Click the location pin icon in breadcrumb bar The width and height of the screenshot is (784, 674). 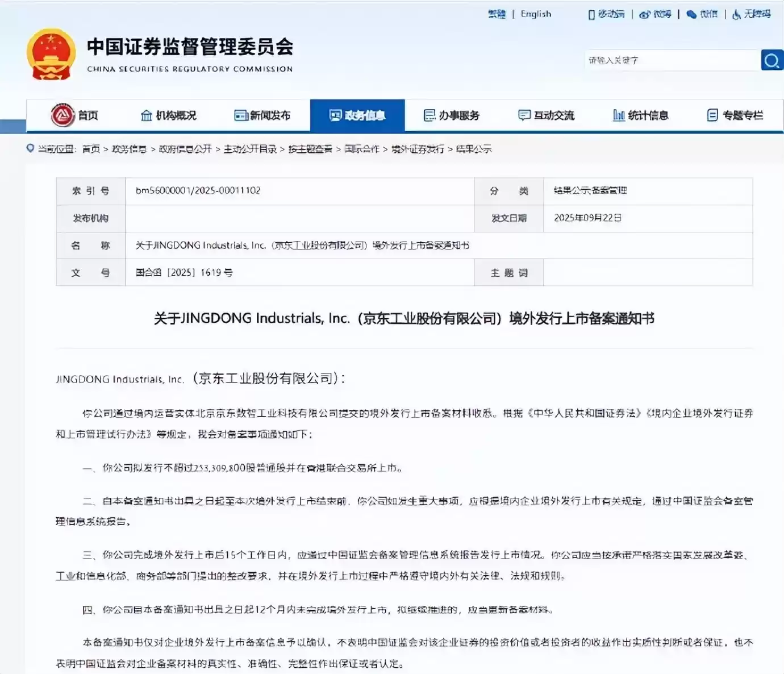click(30, 149)
